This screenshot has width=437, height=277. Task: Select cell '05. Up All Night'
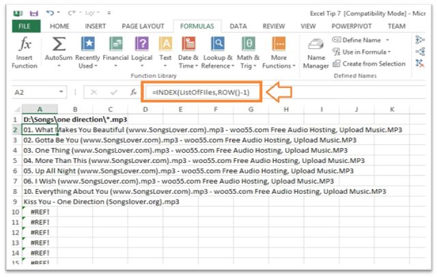[40, 171]
